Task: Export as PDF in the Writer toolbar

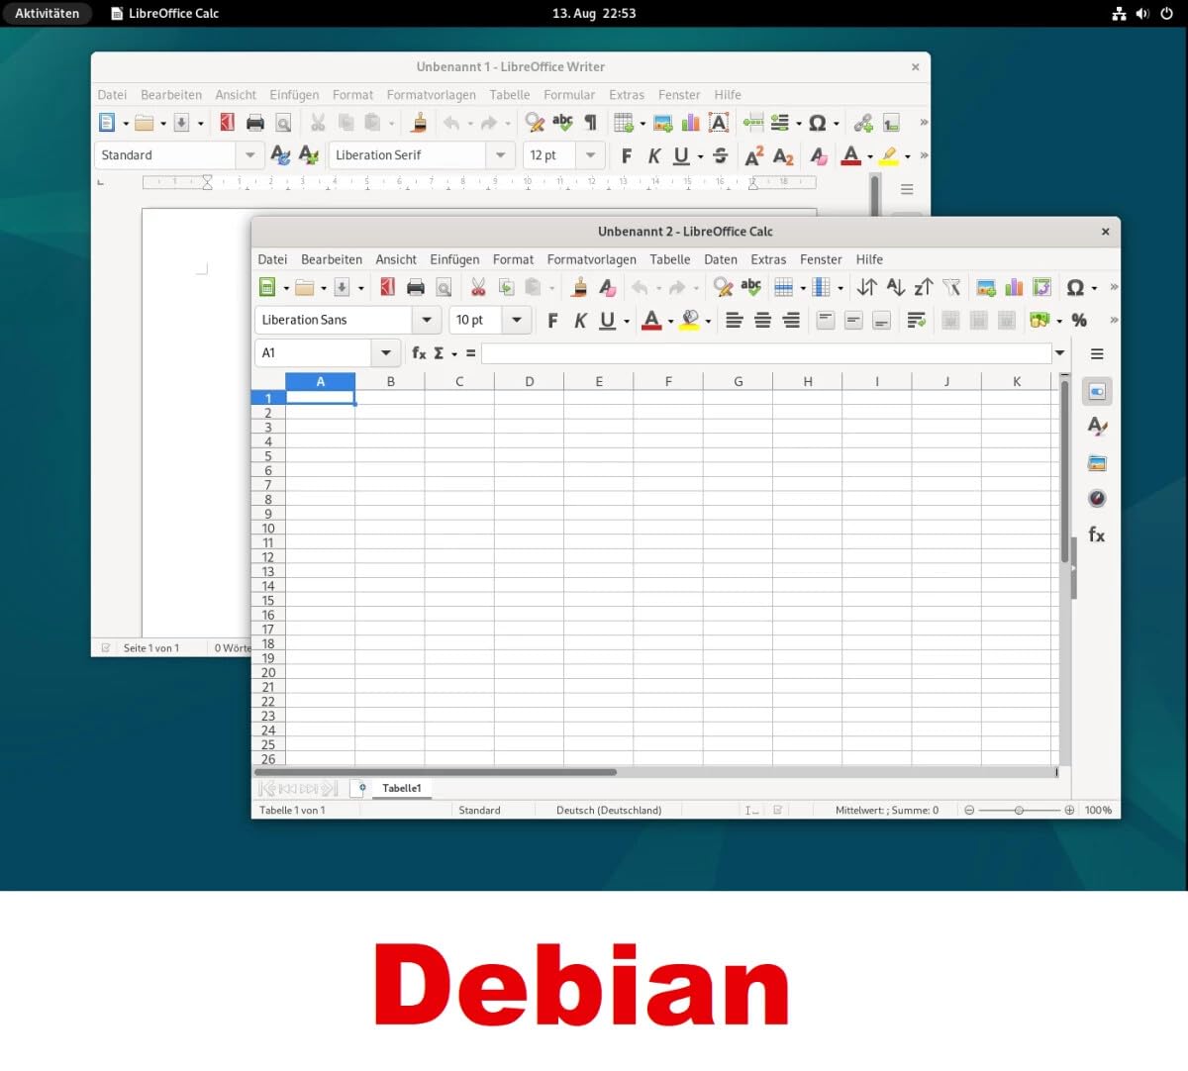Action: click(227, 123)
